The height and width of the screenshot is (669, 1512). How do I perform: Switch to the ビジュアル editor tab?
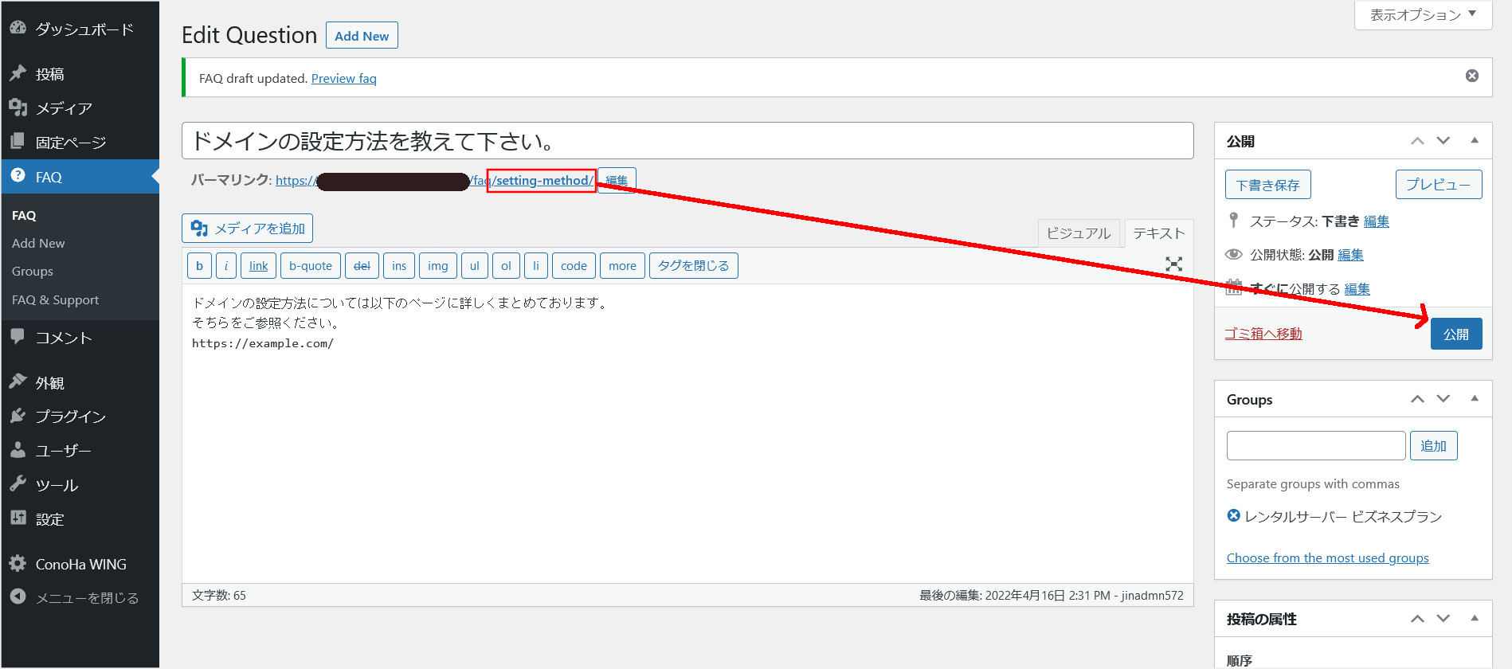click(1079, 233)
